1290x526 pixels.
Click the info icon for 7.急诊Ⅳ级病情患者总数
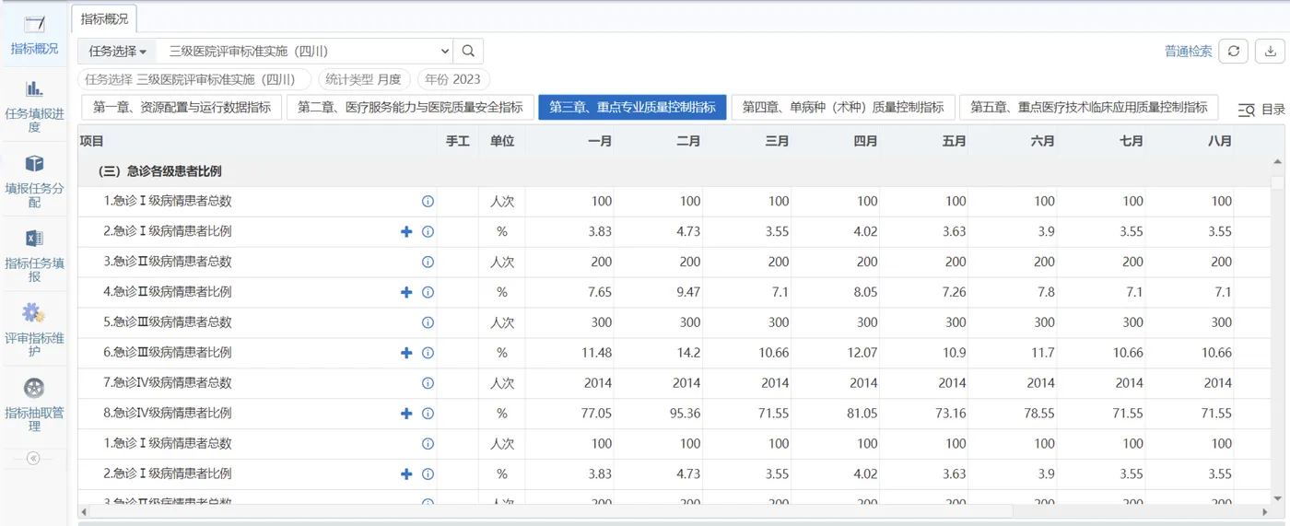click(428, 383)
